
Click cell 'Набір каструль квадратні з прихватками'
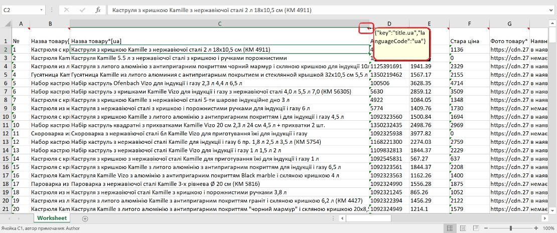pos(219,125)
